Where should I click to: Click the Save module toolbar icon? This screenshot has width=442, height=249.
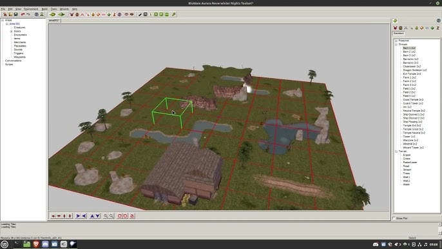pos(15,14)
